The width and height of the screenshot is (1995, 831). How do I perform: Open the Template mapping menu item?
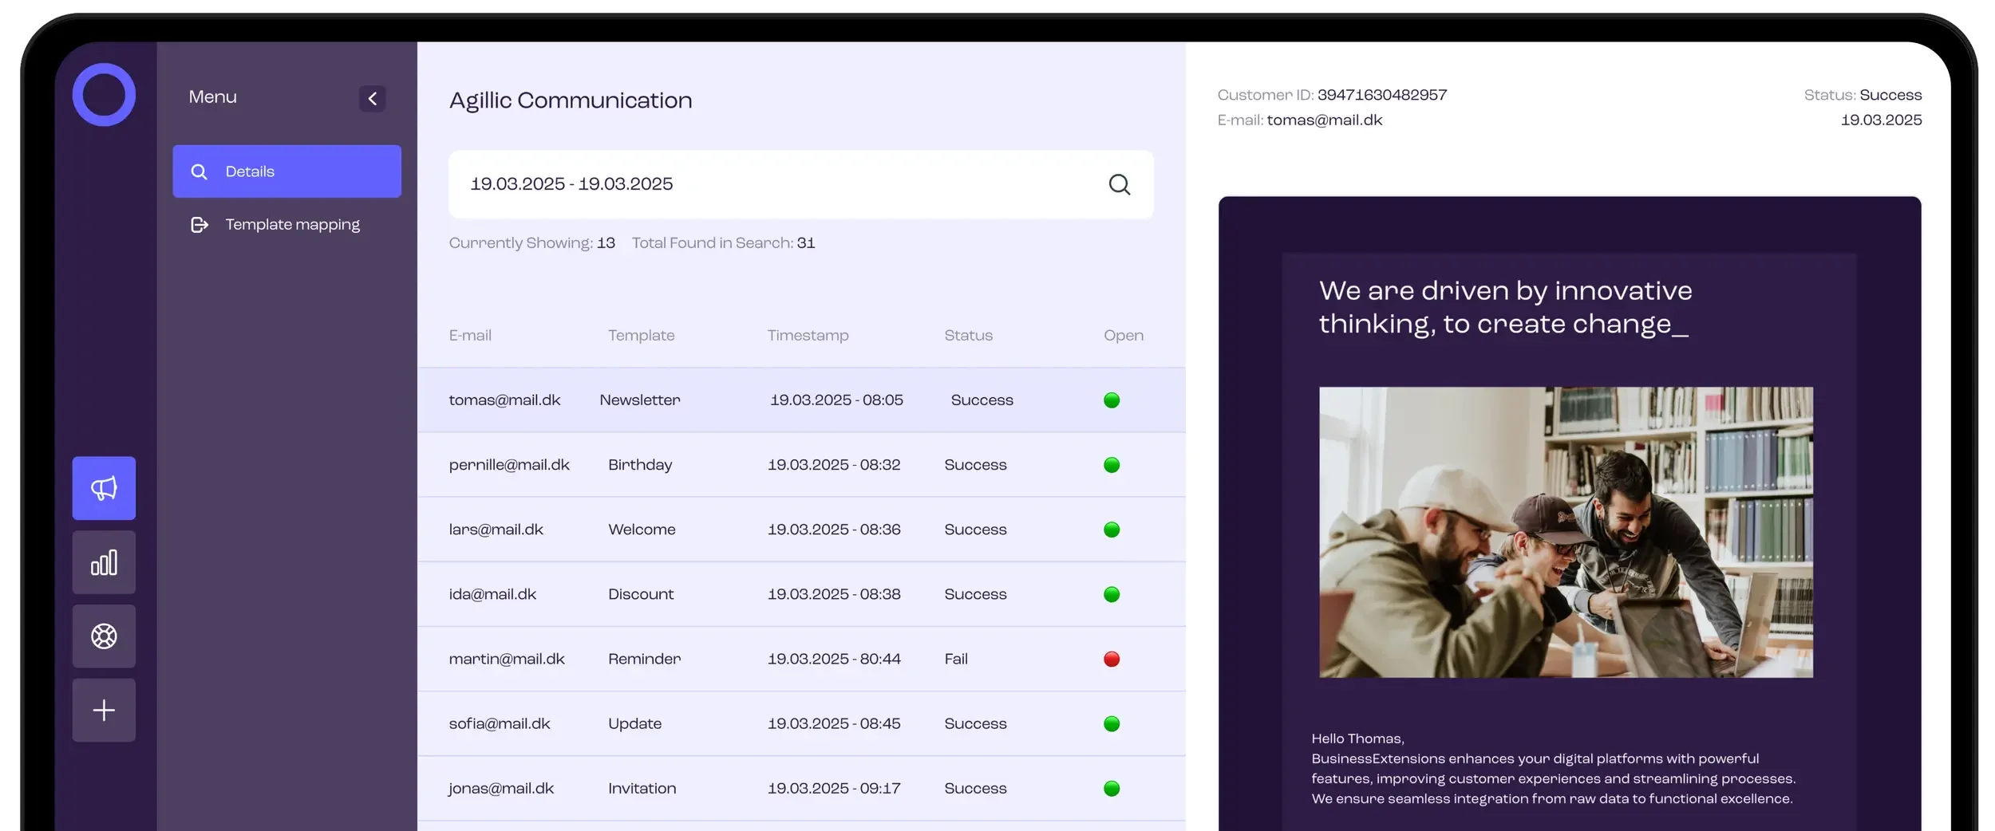click(x=292, y=224)
